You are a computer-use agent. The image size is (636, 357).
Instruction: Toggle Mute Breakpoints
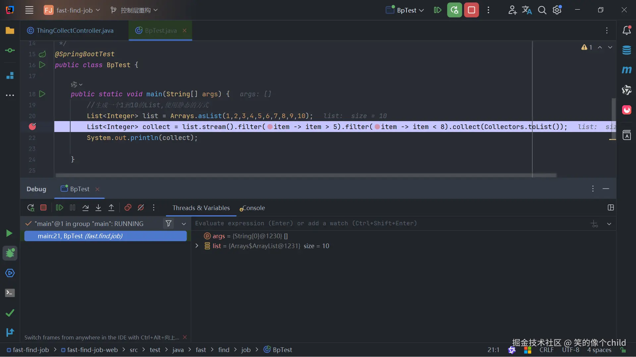click(141, 207)
